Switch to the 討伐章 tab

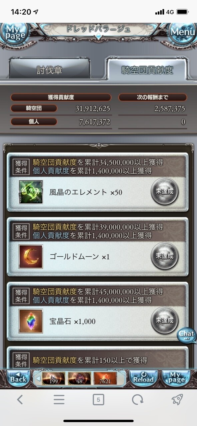49,70
